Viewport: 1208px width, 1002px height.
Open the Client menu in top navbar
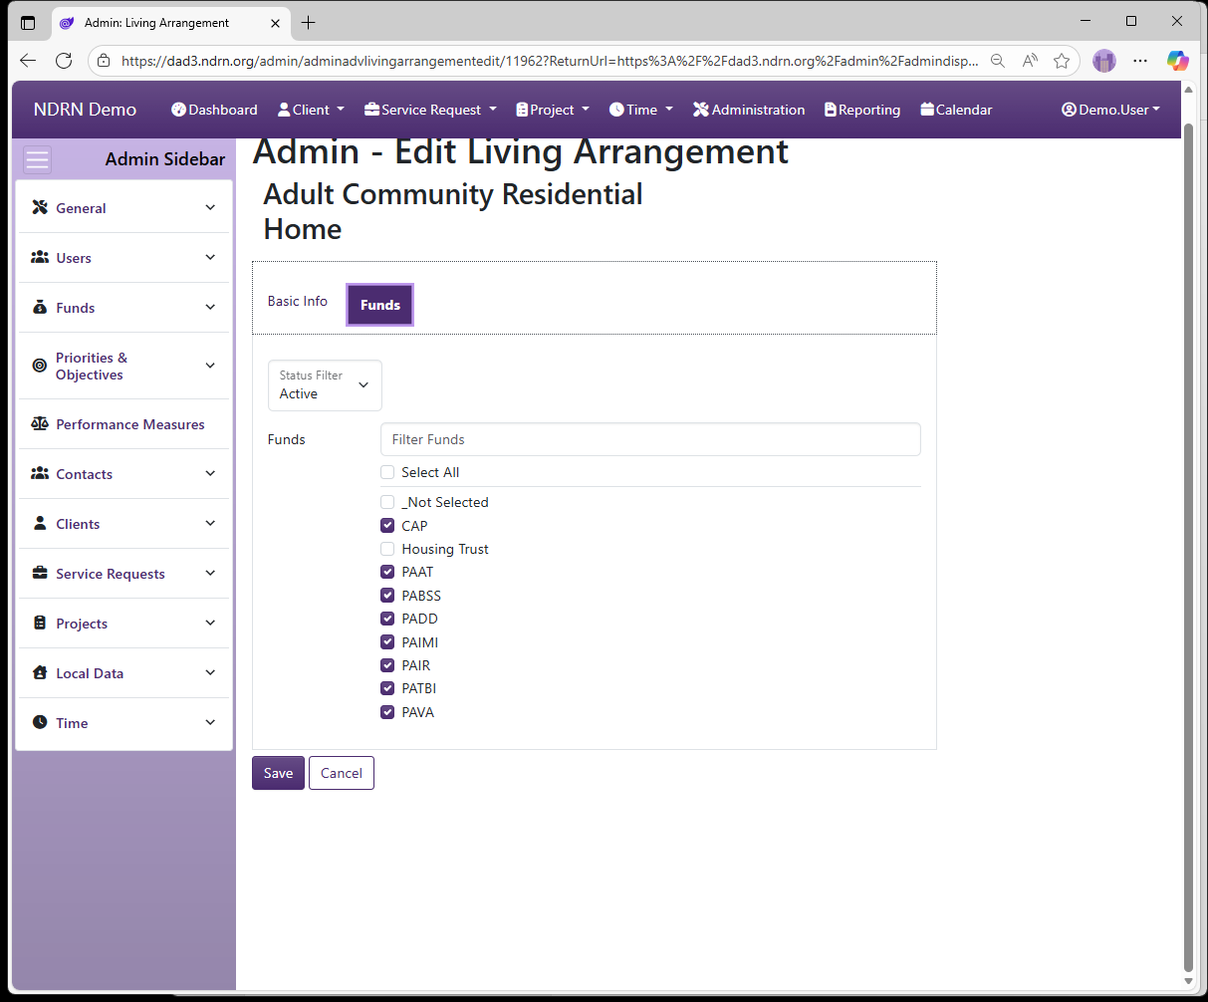pos(311,110)
